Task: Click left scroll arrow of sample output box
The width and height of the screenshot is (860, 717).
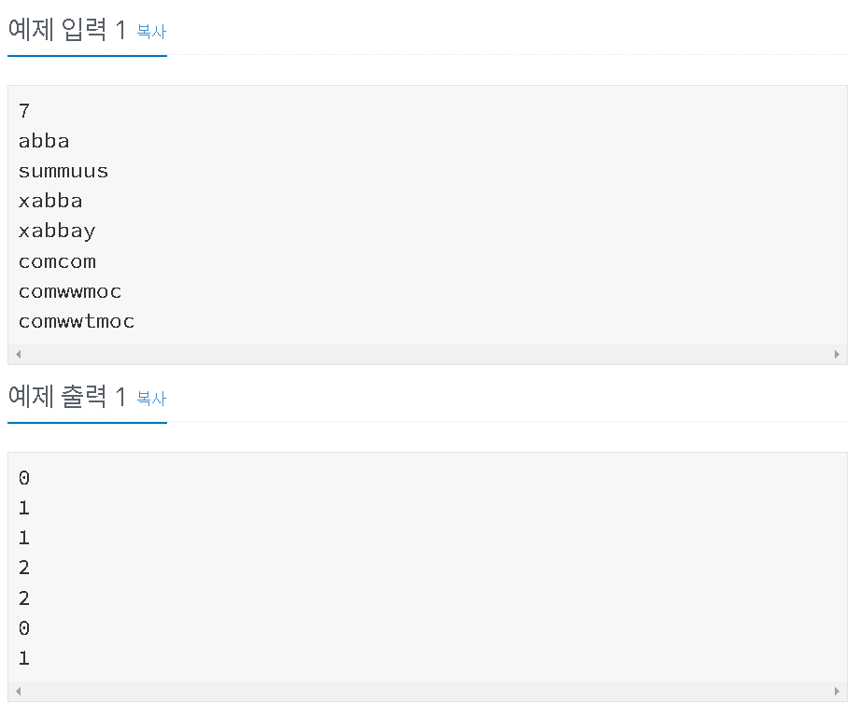Action: (18, 691)
